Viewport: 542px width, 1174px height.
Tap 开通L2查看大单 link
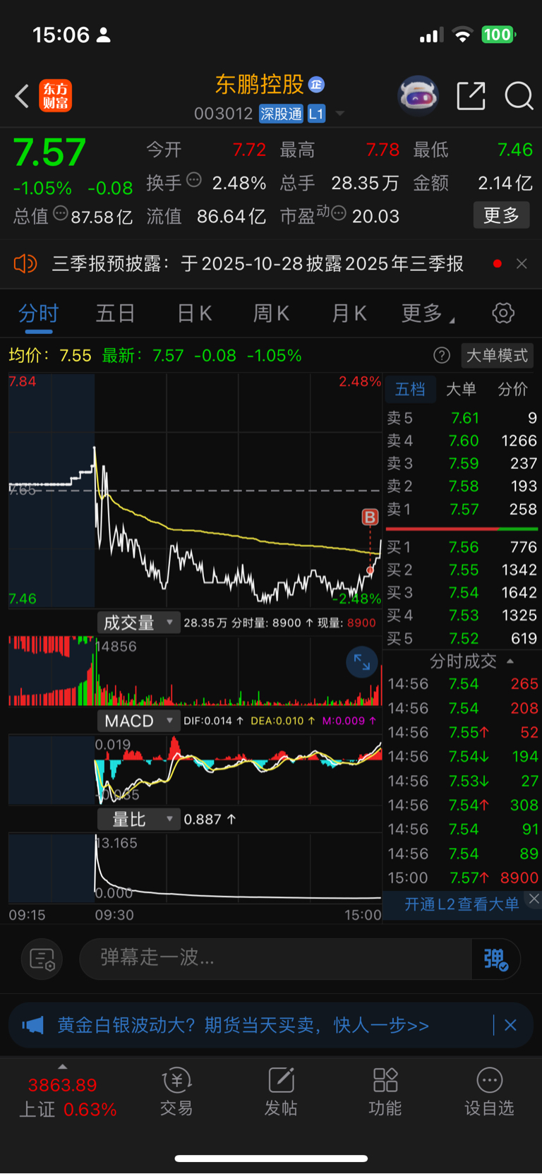tap(462, 904)
